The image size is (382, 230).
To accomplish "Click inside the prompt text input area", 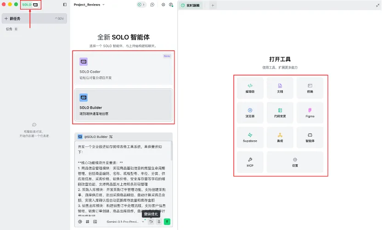I will 122,179.
